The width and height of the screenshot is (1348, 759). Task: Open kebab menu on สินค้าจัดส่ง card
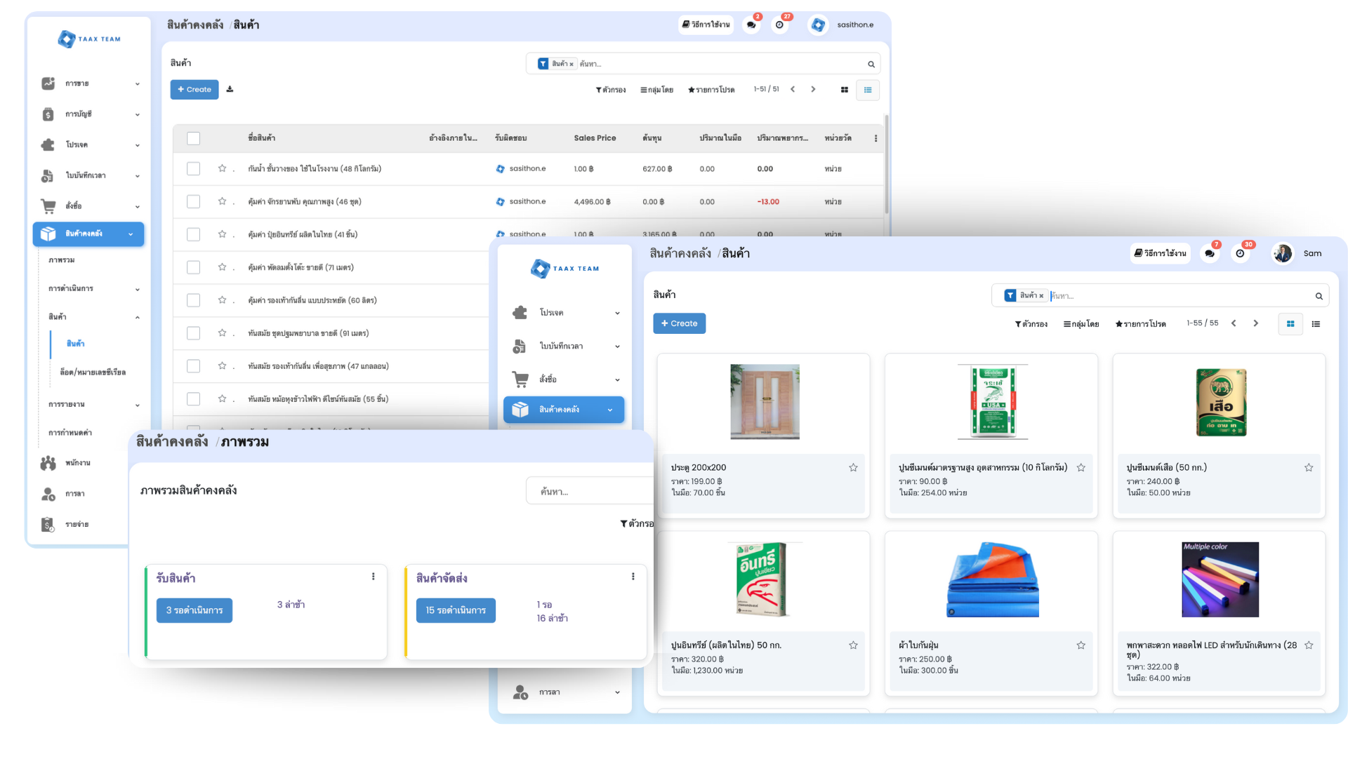633,577
